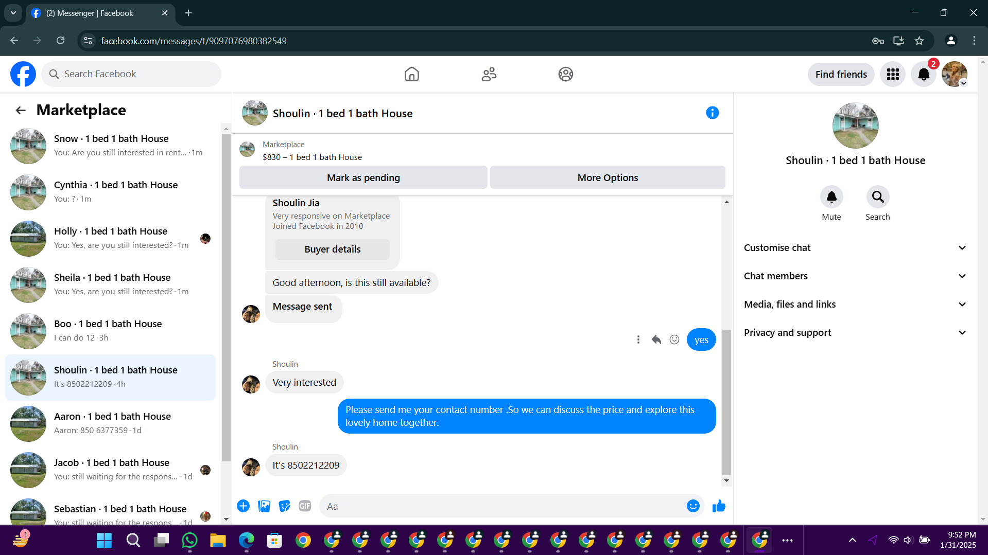988x555 pixels.
Task: Attach a photo using the file icon
Action: [264, 506]
